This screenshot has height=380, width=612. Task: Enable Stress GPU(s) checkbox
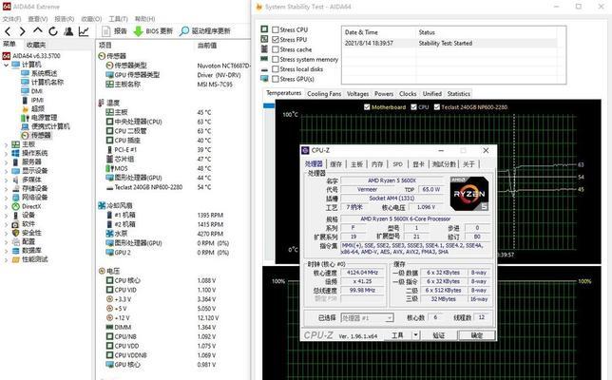276,79
